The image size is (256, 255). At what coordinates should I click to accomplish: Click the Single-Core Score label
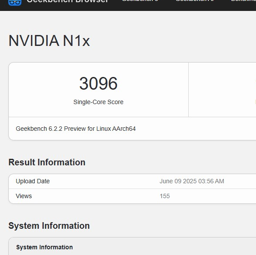tap(98, 102)
